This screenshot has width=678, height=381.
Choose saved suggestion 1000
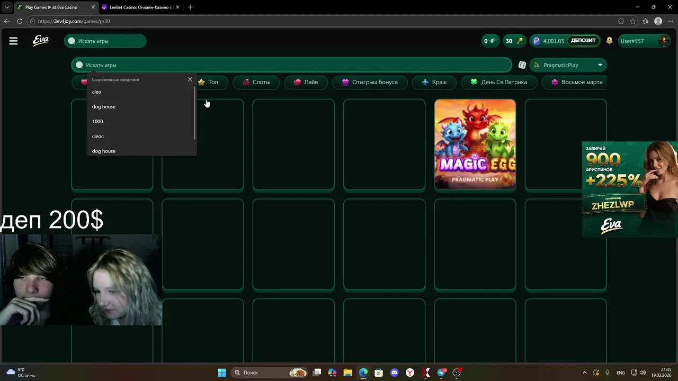(x=141, y=121)
